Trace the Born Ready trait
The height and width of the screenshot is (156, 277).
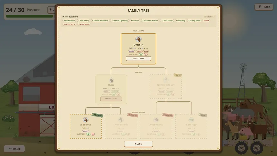click(83, 21)
